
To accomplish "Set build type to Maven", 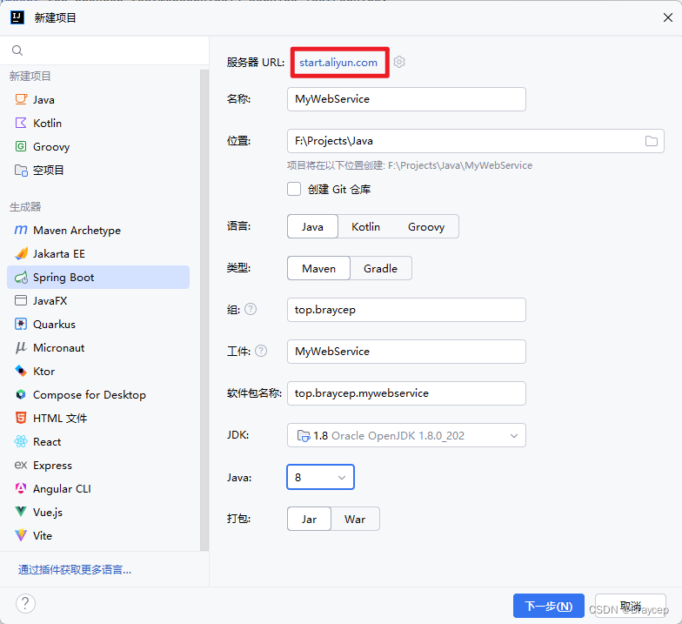I will (318, 268).
